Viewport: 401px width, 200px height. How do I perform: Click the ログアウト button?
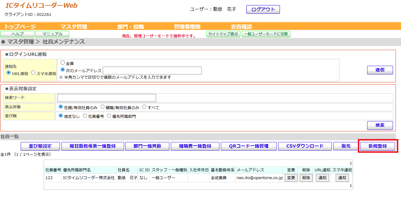pos(263,10)
